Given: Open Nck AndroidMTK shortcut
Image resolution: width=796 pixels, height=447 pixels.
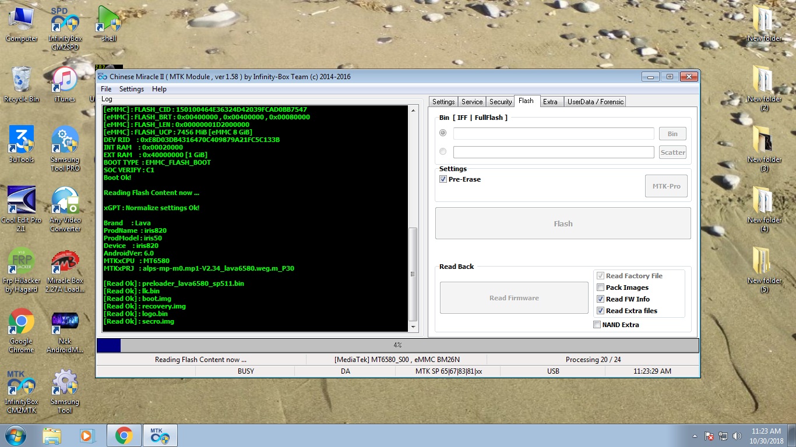Looking at the screenshot, I should pyautogui.click(x=65, y=331).
